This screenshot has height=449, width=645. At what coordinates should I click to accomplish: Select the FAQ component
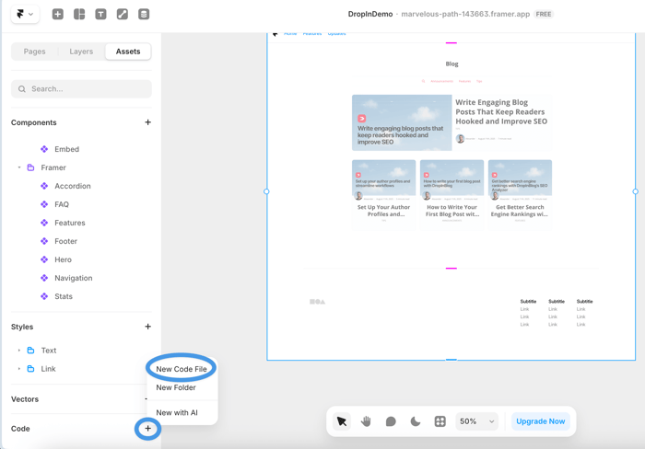62,204
